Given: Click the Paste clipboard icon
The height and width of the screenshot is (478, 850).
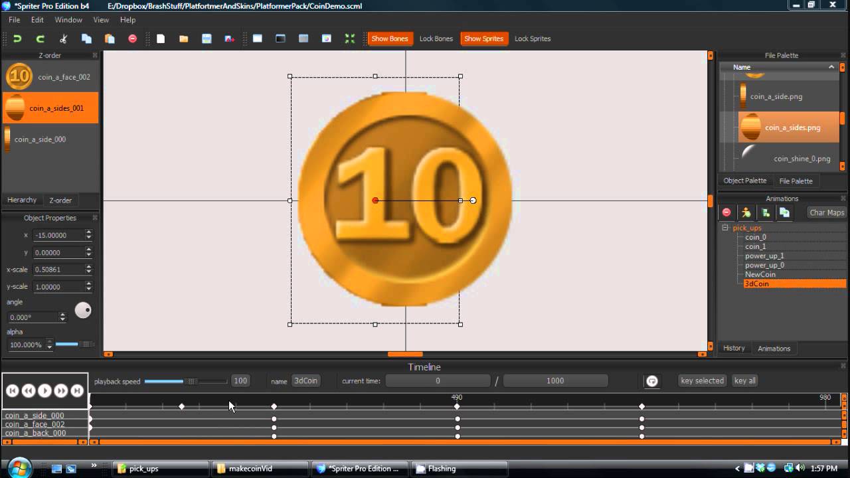Looking at the screenshot, I should (x=110, y=39).
